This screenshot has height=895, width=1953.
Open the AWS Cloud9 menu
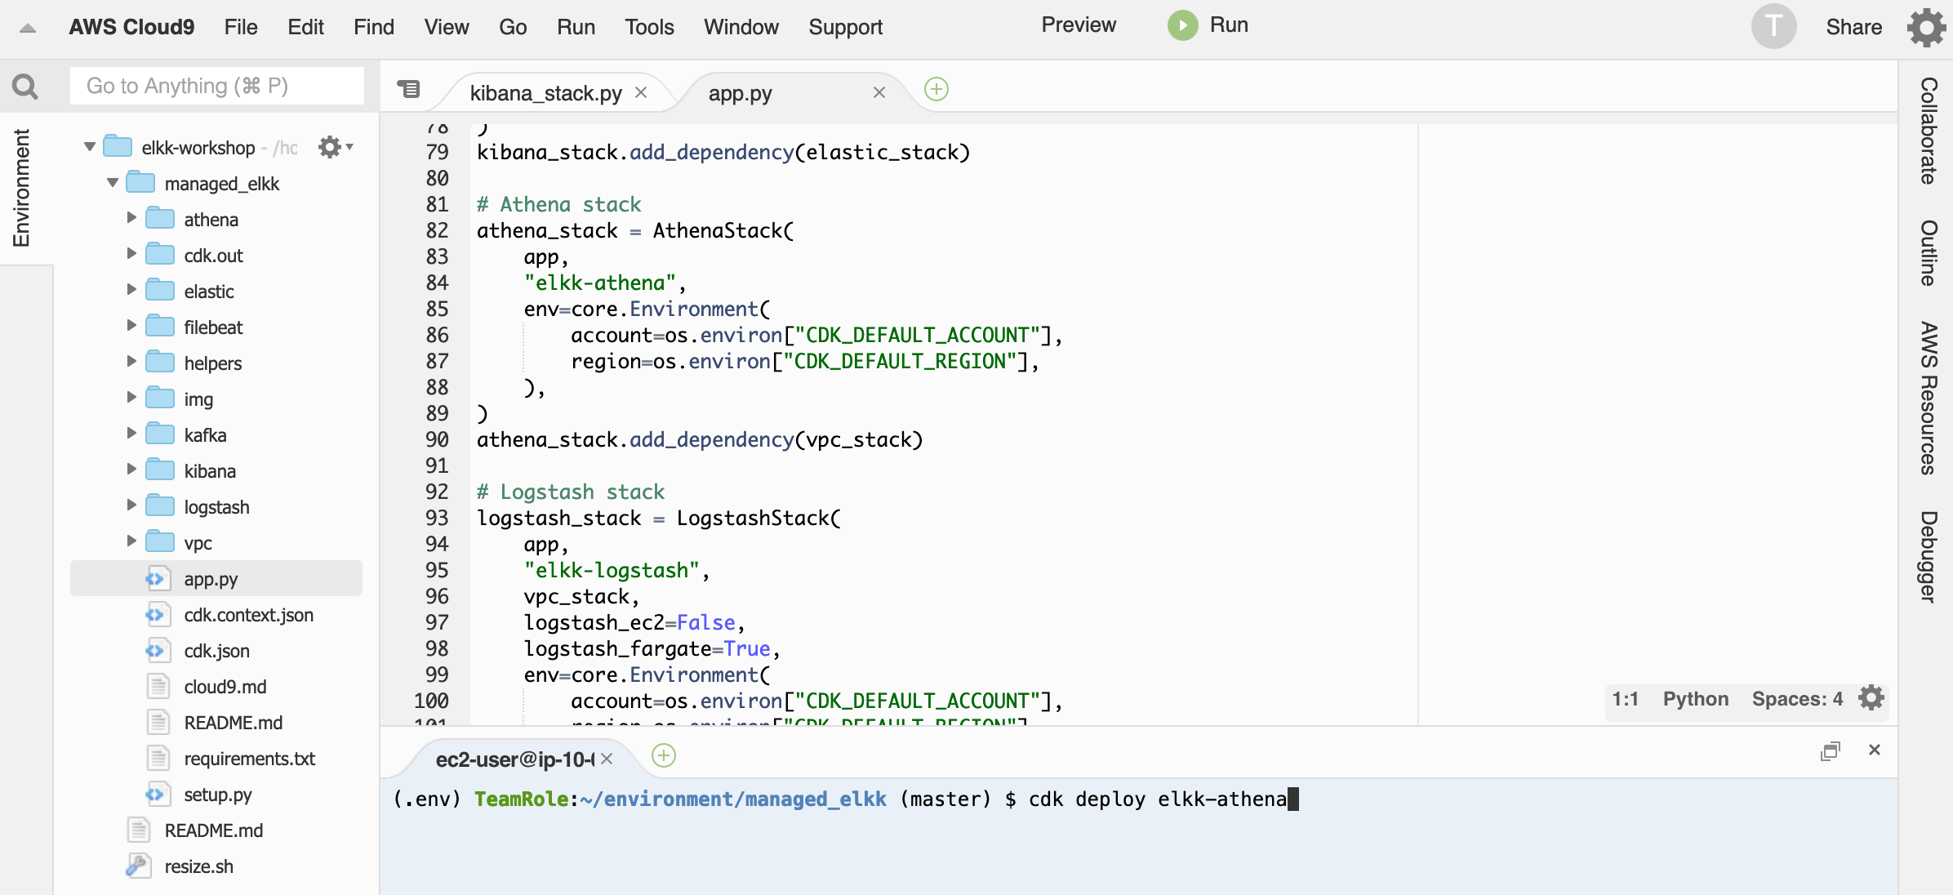click(x=131, y=27)
